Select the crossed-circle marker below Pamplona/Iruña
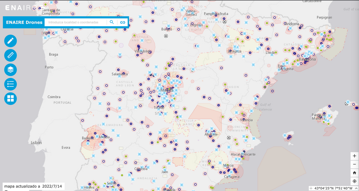359x191 pixels. [225, 22]
